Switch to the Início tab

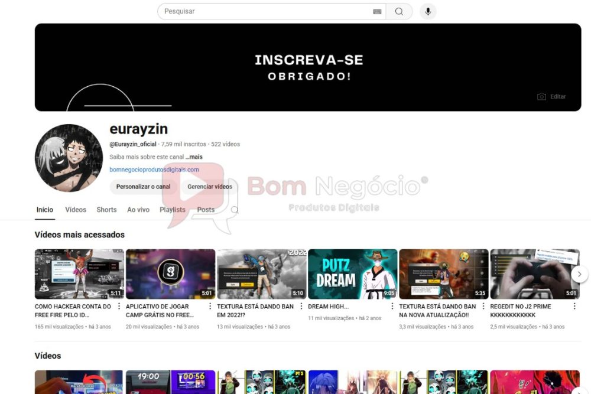[x=45, y=210]
